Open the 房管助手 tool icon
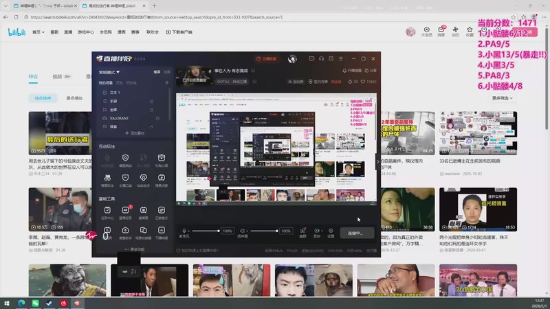550x309 pixels. coord(125,230)
